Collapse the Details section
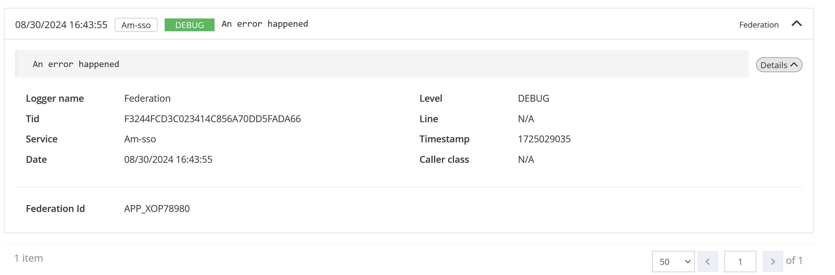 pos(779,65)
